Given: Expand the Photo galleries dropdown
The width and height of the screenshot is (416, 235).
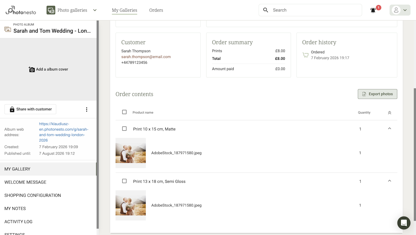Looking at the screenshot, I should click(x=95, y=10).
